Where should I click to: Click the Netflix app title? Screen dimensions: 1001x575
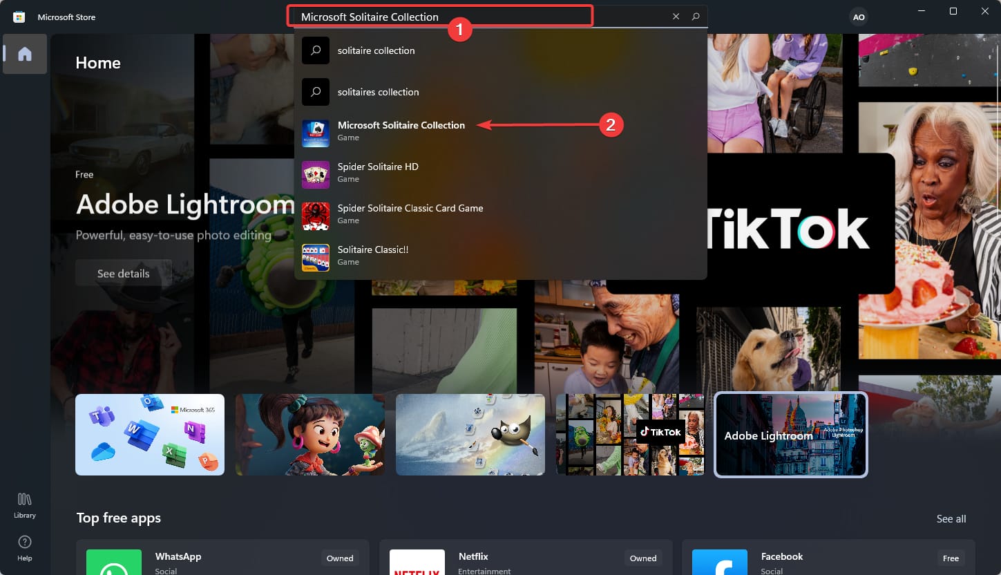pos(473,556)
